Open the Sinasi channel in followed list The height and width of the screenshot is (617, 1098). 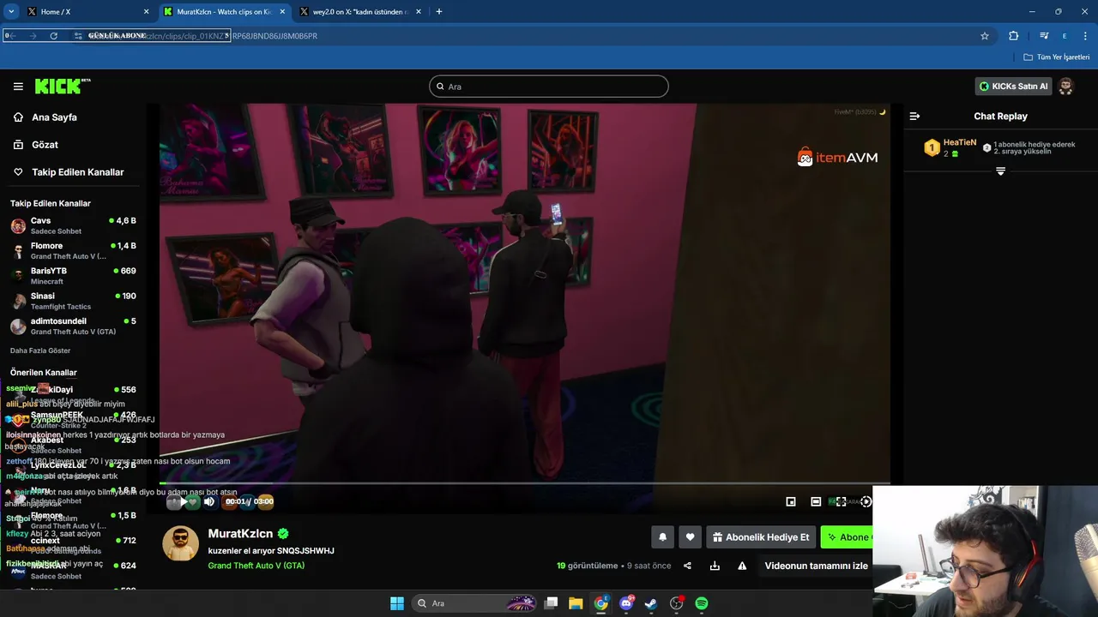pos(73,301)
